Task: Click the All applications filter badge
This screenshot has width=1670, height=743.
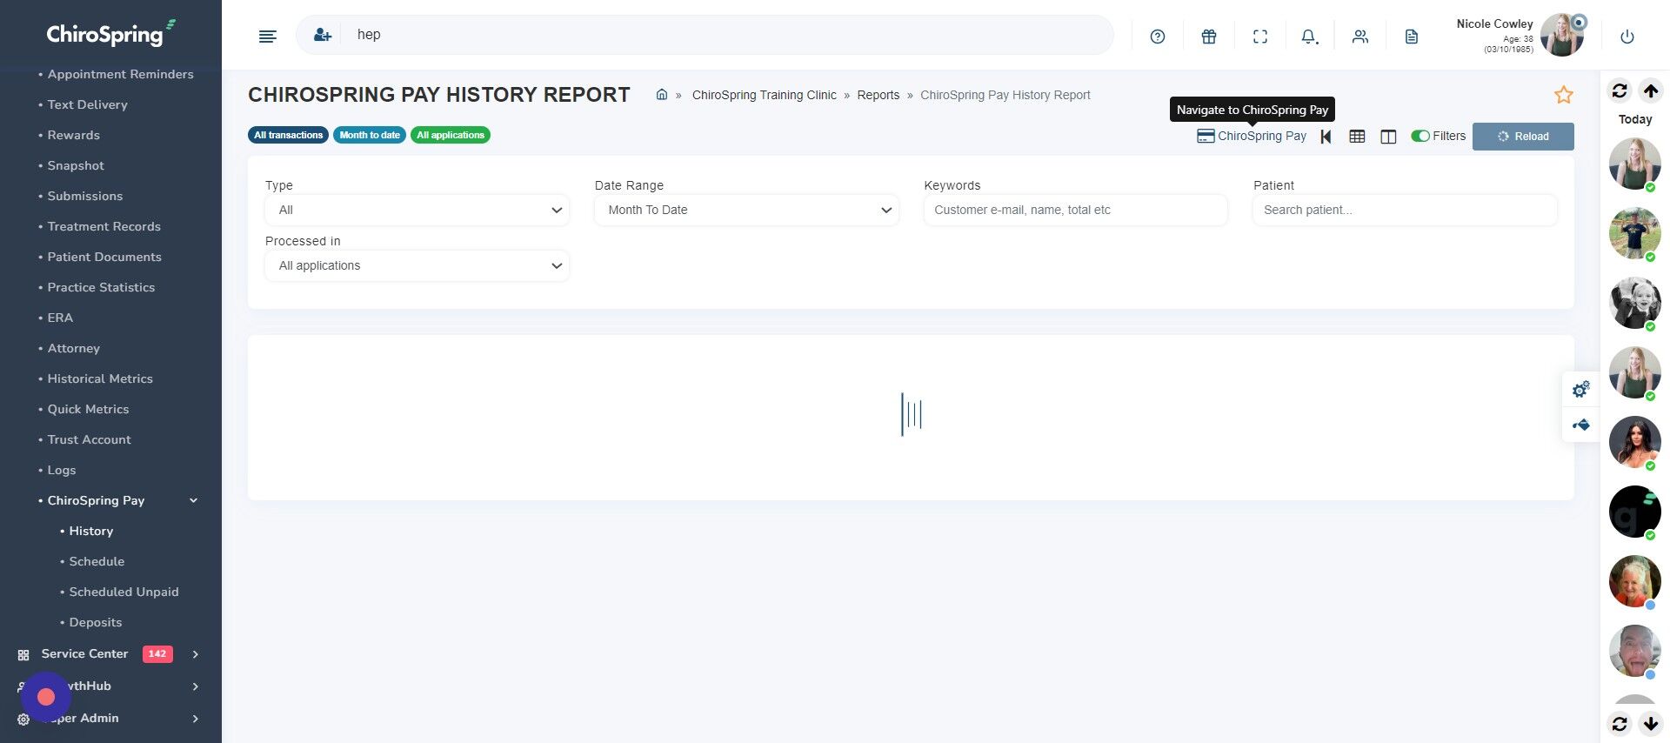Action: [451, 135]
